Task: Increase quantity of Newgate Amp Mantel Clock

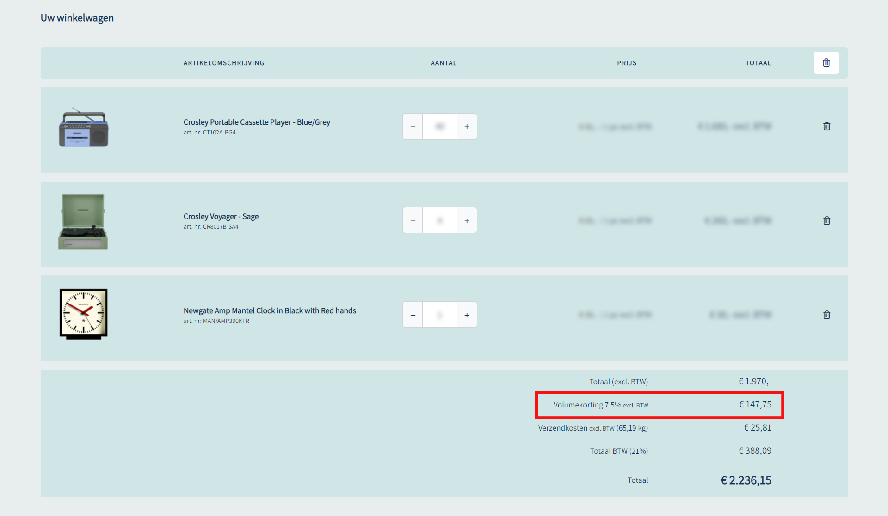Action: pos(467,315)
